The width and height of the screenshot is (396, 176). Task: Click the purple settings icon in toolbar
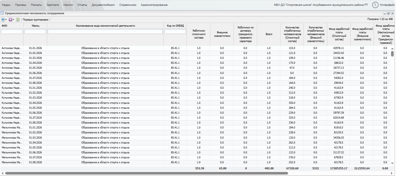click(10, 19)
